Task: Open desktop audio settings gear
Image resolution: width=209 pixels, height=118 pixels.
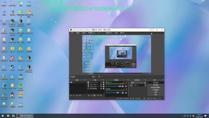Action: click(126, 93)
